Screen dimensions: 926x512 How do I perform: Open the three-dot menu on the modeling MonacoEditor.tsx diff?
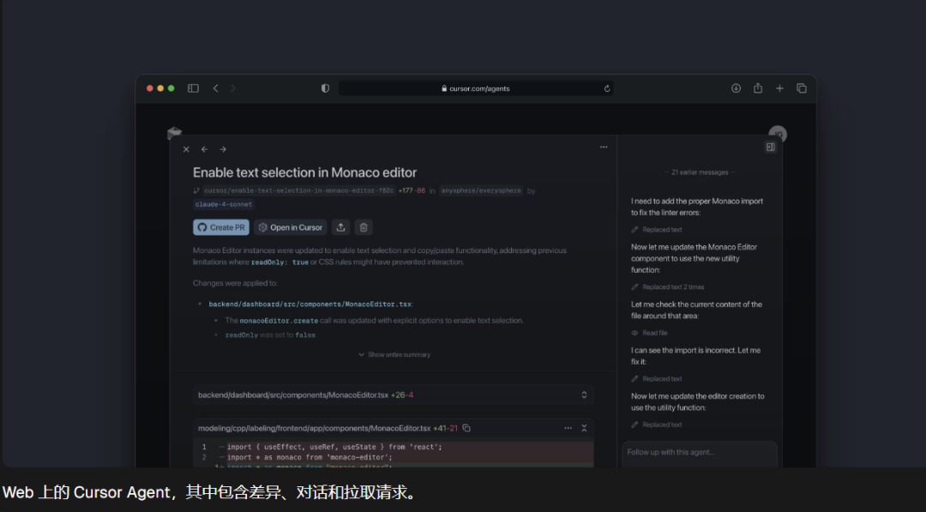pyautogui.click(x=568, y=428)
